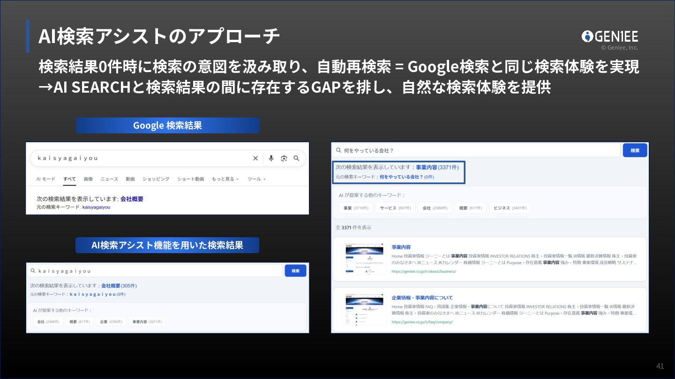The width and height of the screenshot is (675, 379).
Task: Click the AI検索アシスト機能を用いた検索結果 heading label
Action: pyautogui.click(x=167, y=245)
